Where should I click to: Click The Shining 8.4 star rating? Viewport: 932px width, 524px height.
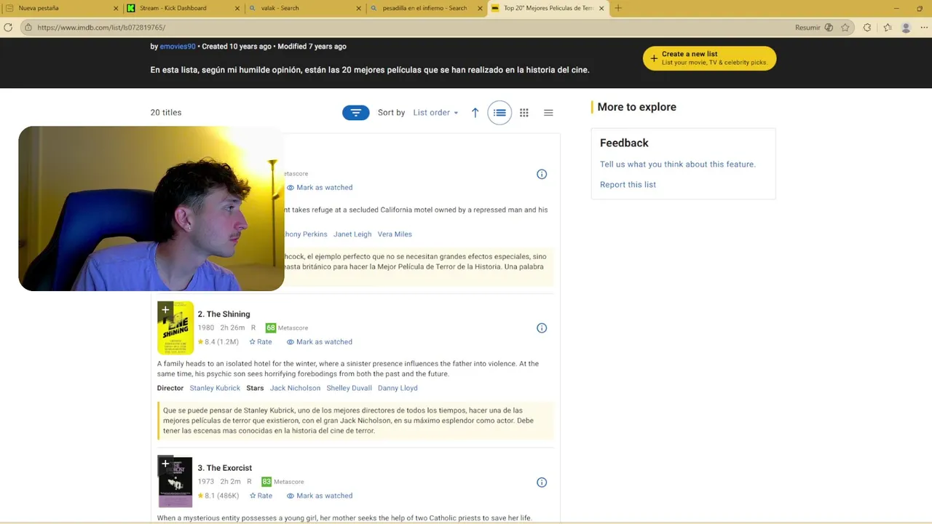pos(218,342)
